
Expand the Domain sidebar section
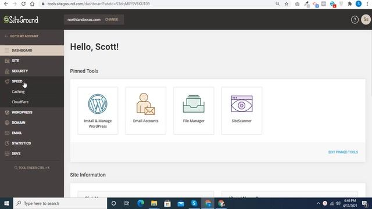click(32, 122)
